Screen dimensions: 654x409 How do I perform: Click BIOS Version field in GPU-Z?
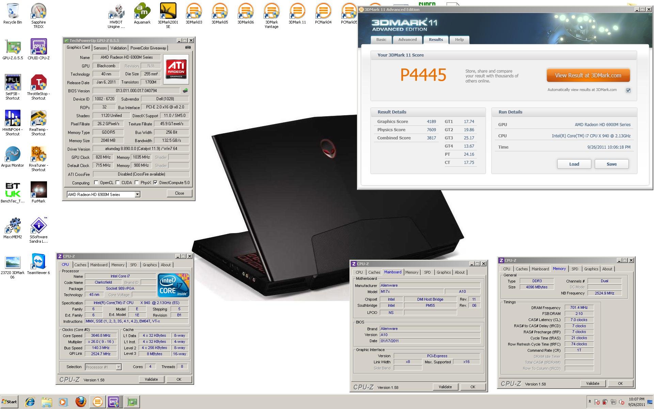click(136, 91)
